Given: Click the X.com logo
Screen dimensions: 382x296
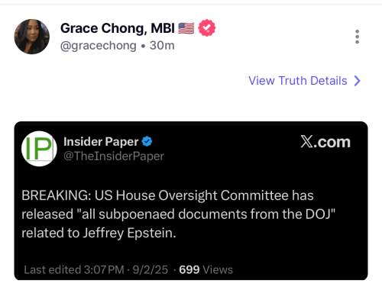Looking at the screenshot, I should pos(325,142).
